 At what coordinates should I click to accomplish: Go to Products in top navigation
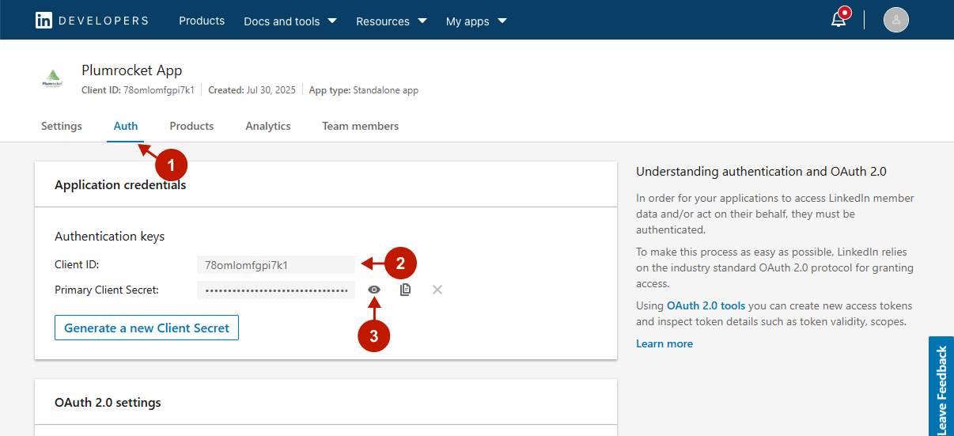coord(202,21)
